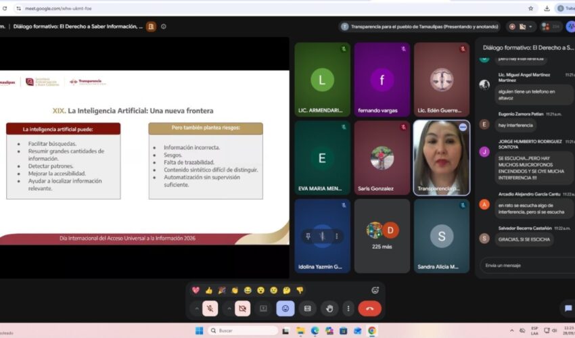
Task: Click the chat panel title Diálogo formativo
Action: pyautogui.click(x=528, y=47)
